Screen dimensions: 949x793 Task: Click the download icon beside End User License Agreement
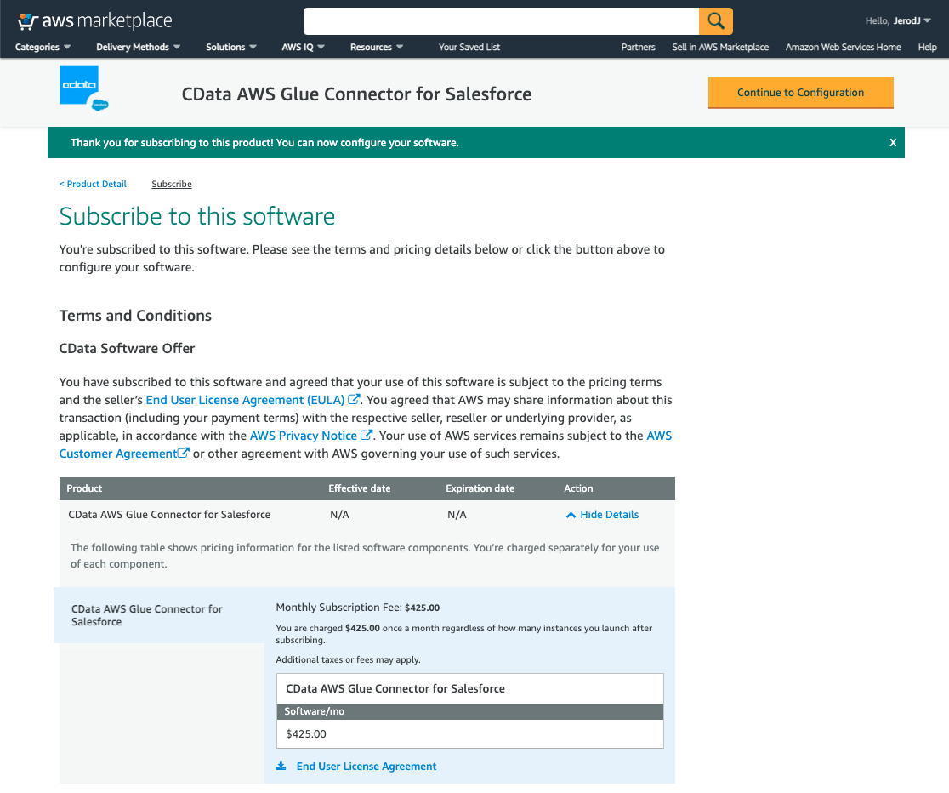tap(281, 767)
